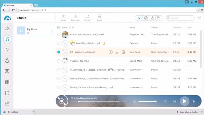Mute the player volume speaker icon
Viewport: 204px width, 115px height.
[135, 101]
